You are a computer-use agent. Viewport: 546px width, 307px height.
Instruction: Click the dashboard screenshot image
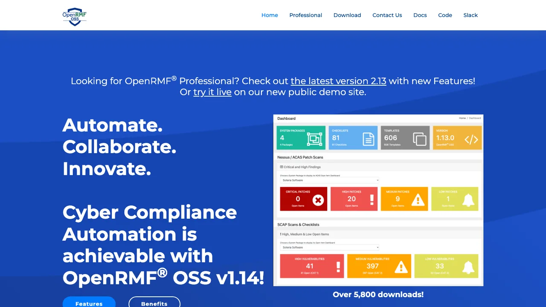click(378, 200)
